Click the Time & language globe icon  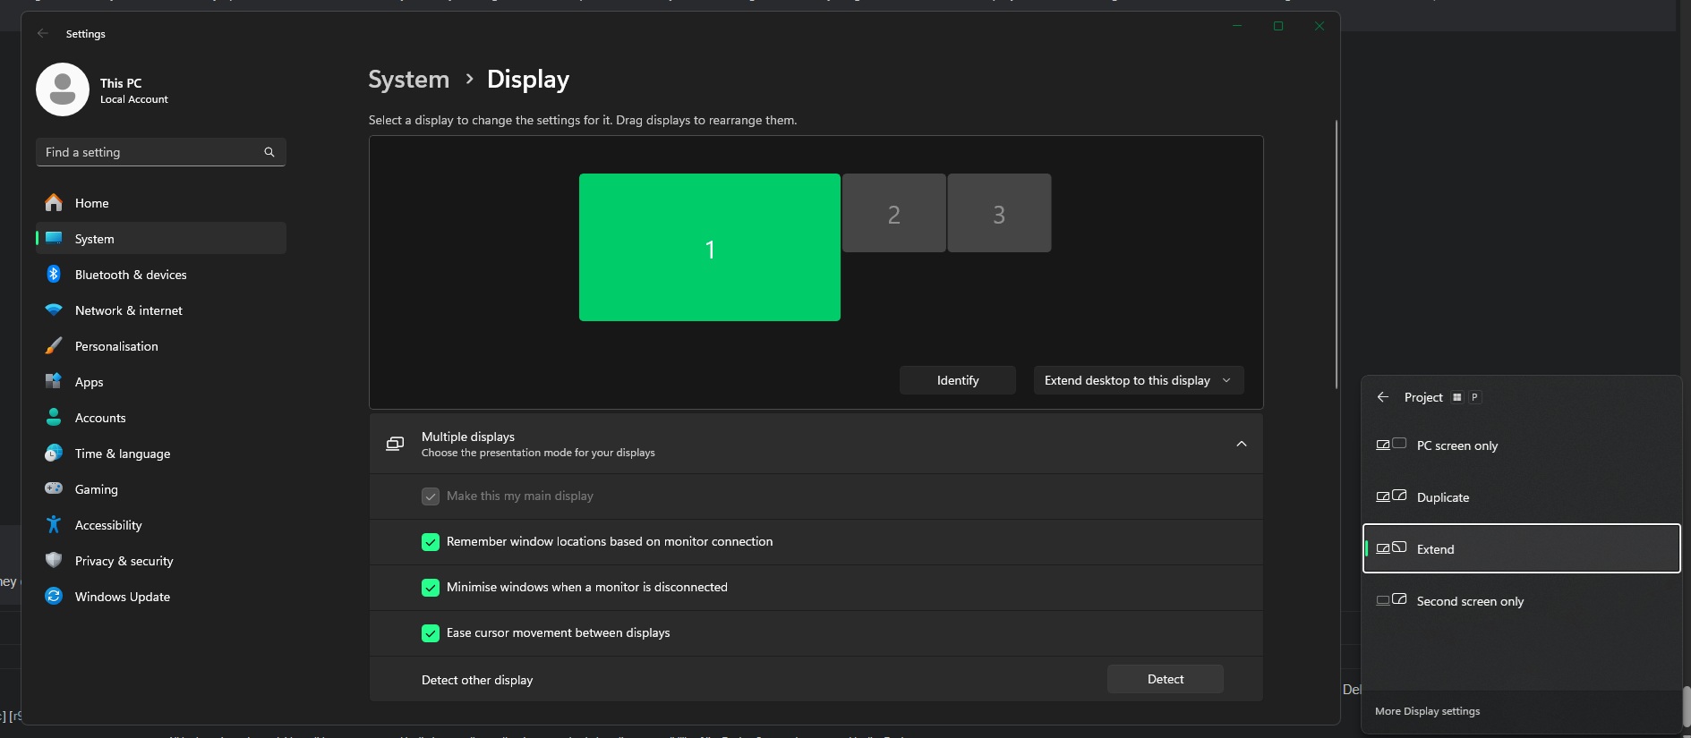[54, 453]
